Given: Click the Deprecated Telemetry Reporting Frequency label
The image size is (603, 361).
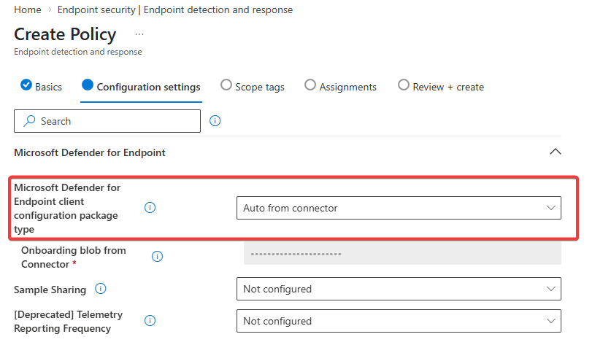Looking at the screenshot, I should pyautogui.click(x=68, y=322).
